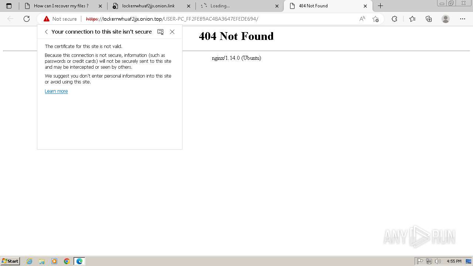Select Microsoft Edge taskbar button
Screen dimensions: 473x266
[x=79, y=261]
